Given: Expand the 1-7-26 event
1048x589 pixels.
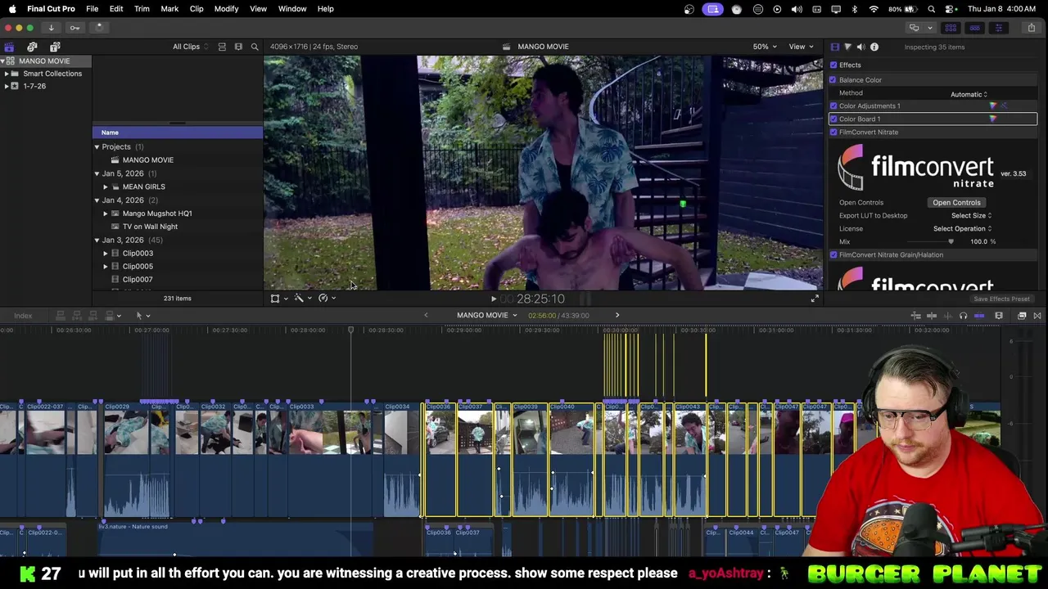Looking at the screenshot, I should tap(7, 86).
